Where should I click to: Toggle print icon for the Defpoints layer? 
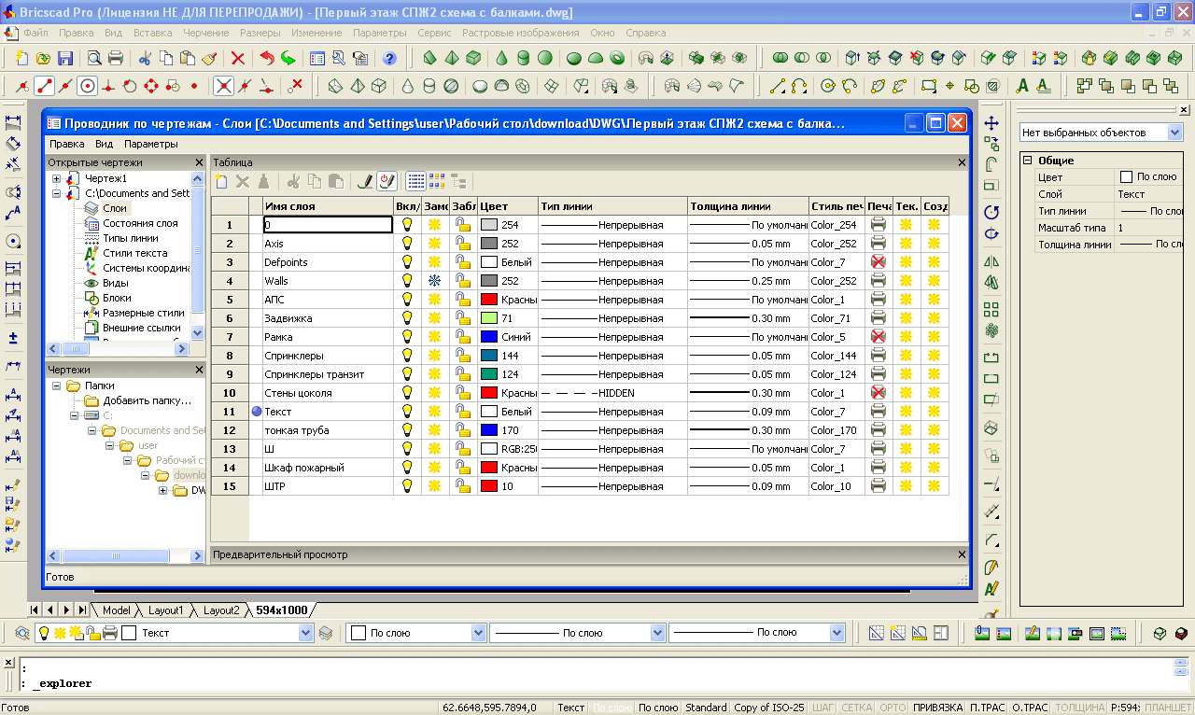tap(878, 262)
